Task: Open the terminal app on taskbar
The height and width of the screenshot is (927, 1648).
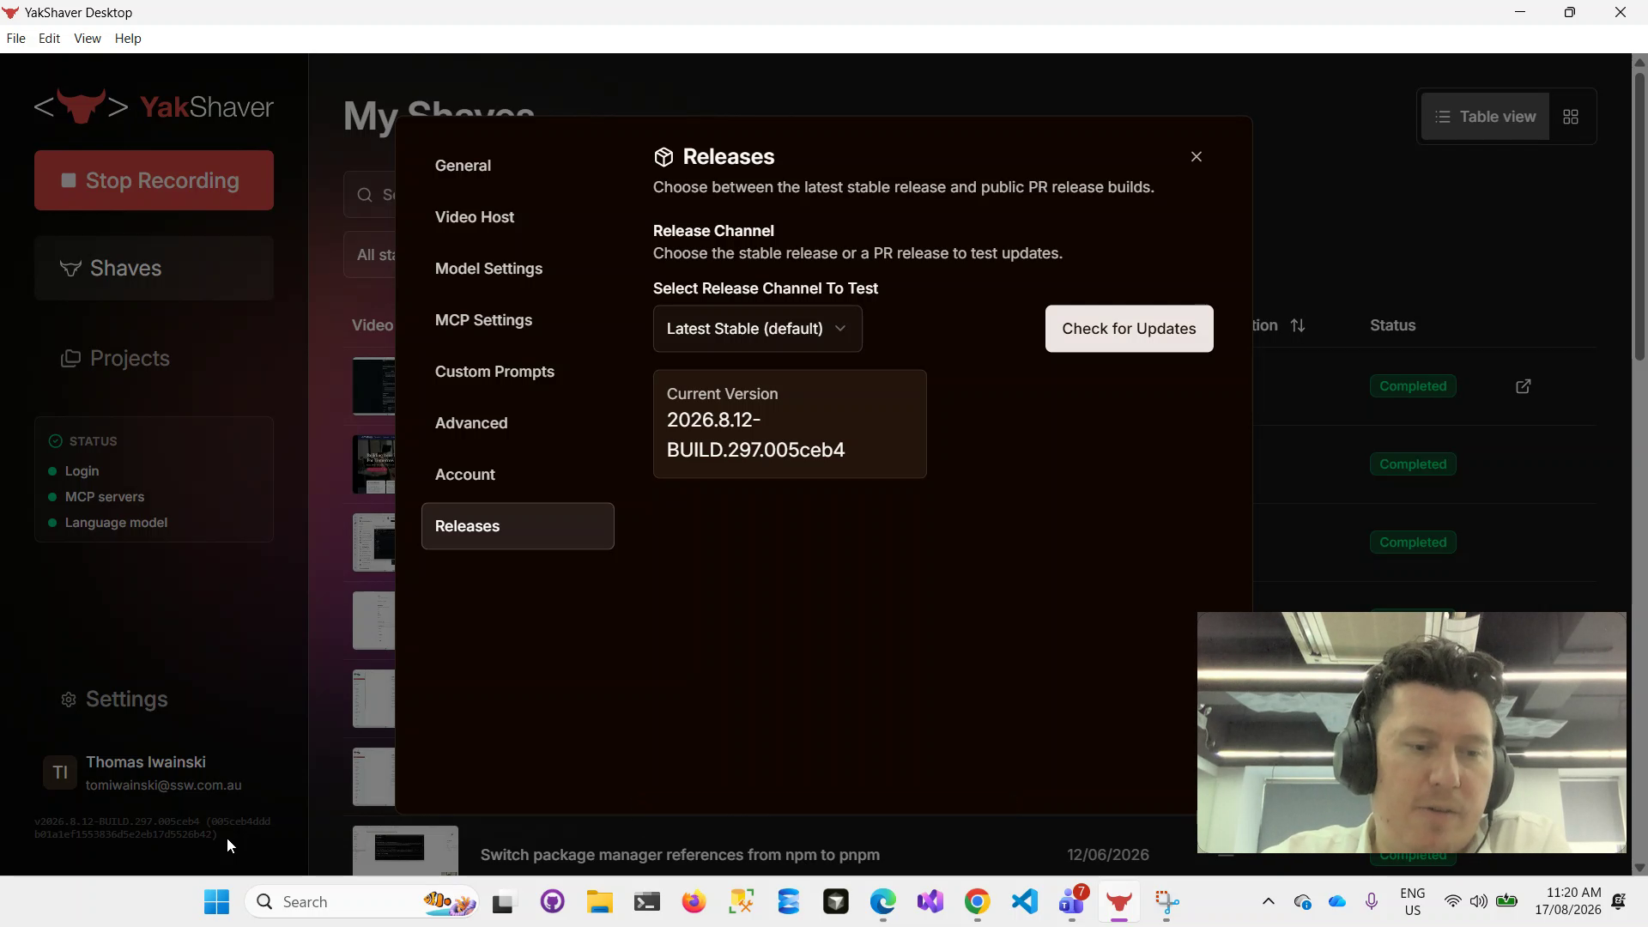Action: (646, 902)
